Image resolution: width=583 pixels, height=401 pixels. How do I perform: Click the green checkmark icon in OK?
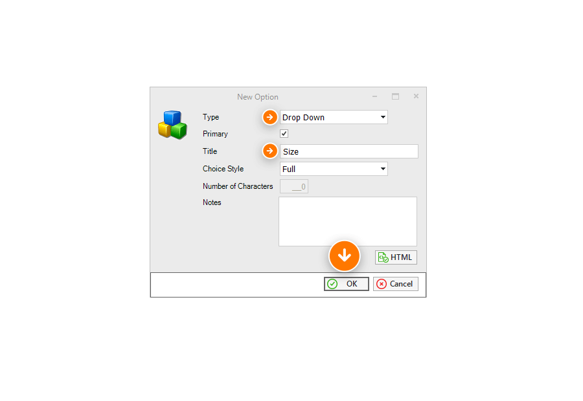coord(332,284)
